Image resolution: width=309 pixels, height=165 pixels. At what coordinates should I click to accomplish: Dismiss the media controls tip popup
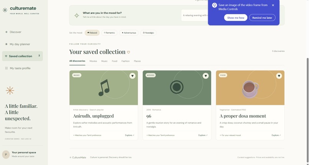pos(273,5)
